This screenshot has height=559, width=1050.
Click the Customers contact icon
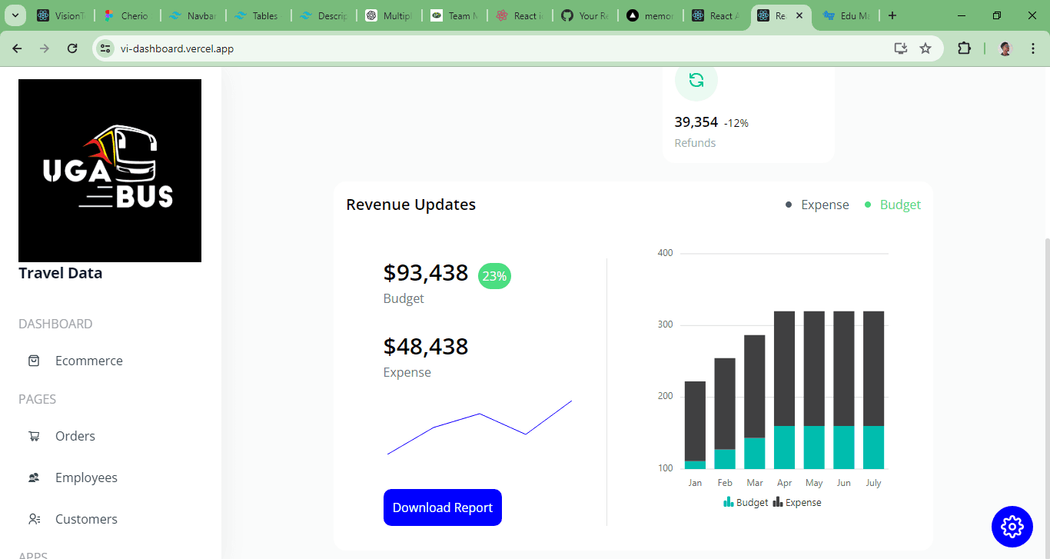34,519
